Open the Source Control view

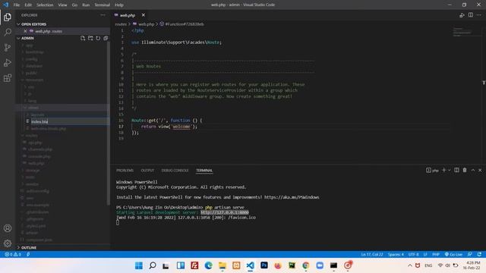(8, 47)
